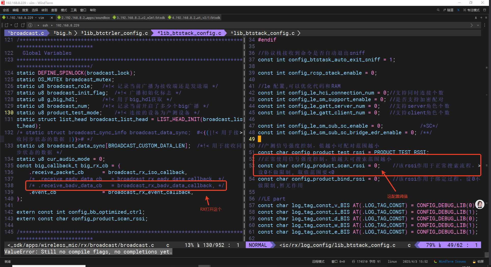This screenshot has width=491, height=267.
Task: Click the right chevron in the address bar
Action: [x=472, y=25]
